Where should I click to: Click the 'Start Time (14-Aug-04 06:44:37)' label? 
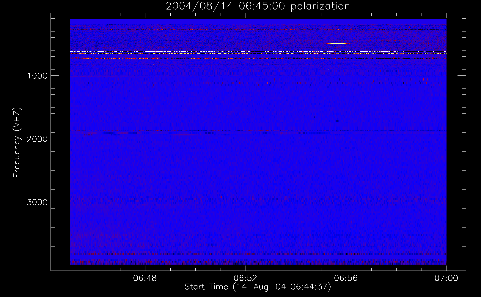coord(258,287)
